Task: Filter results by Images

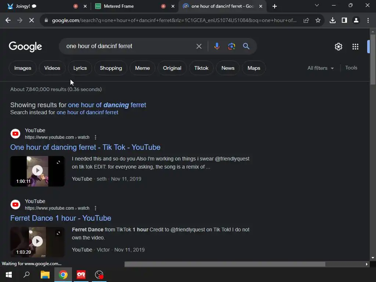Action: tap(23, 68)
